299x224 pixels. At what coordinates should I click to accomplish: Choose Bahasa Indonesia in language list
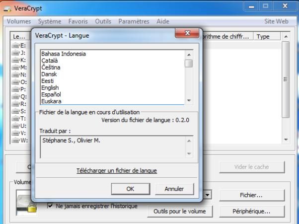(113, 54)
